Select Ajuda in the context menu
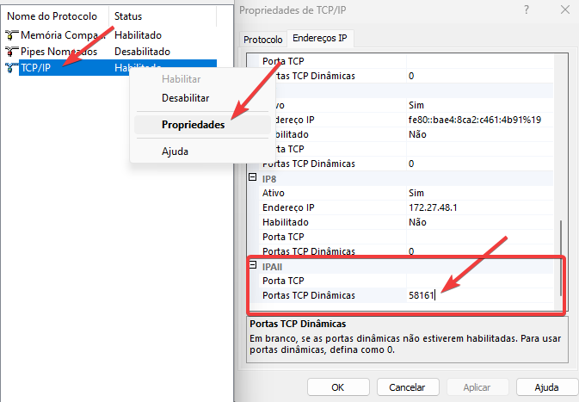This screenshot has width=579, height=402. pos(175,152)
